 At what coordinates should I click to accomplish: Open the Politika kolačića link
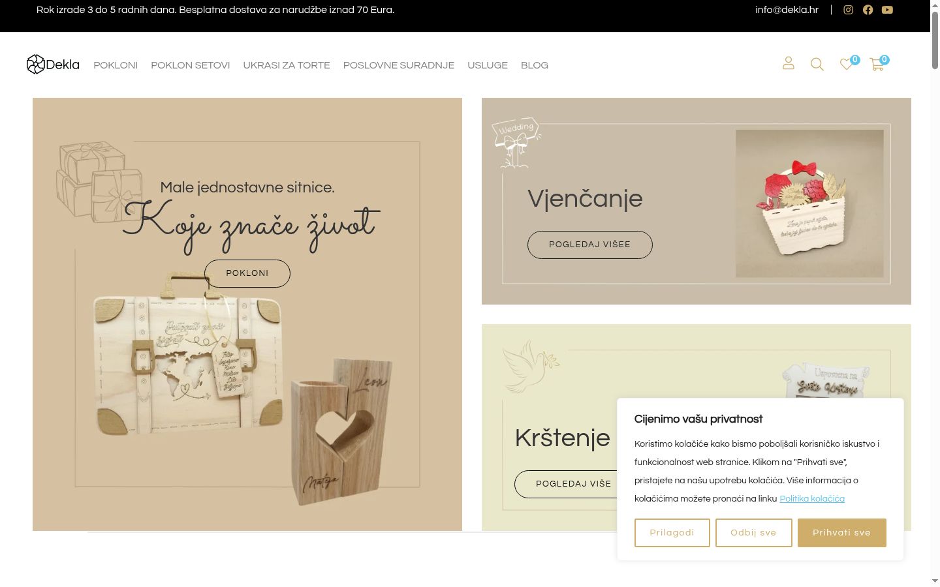click(812, 499)
